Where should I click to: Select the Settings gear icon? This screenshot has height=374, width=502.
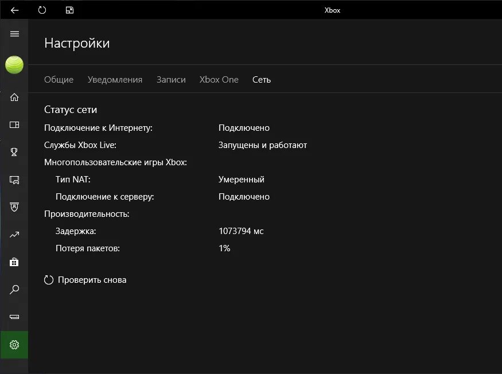click(14, 345)
